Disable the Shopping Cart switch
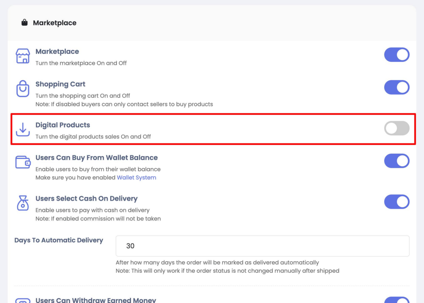Viewport: 424px width, 303px height. click(x=397, y=87)
